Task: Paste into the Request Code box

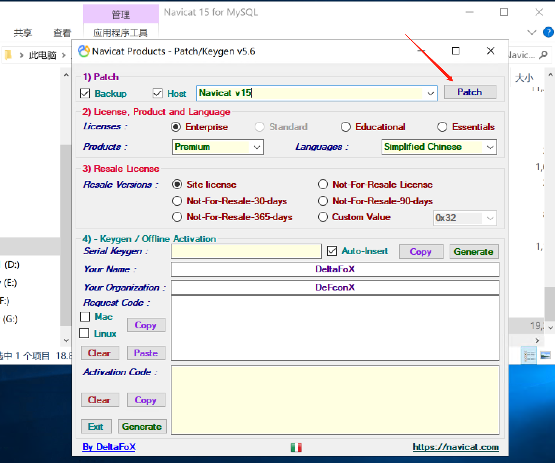Action: coord(146,353)
